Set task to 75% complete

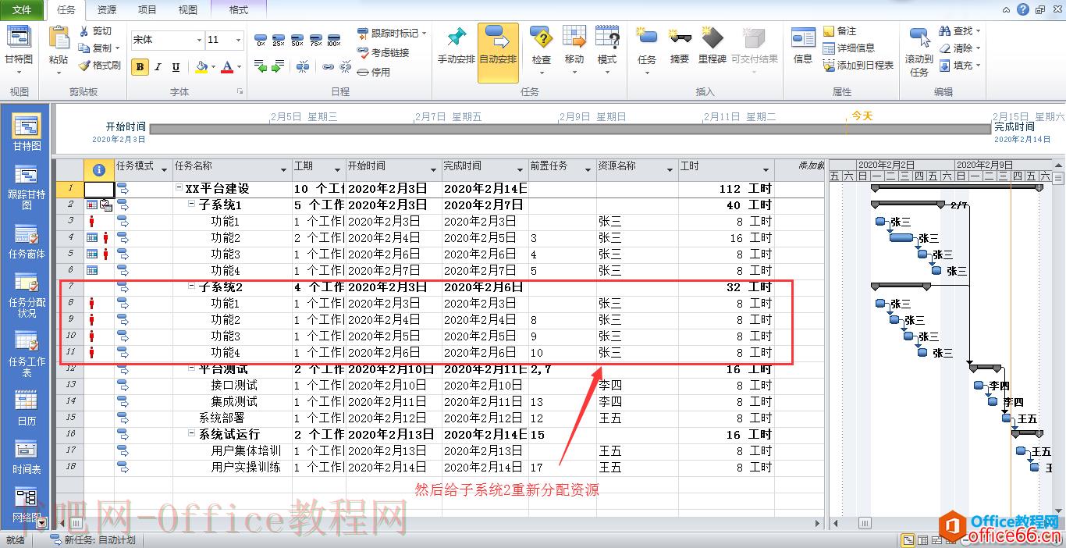[315, 40]
